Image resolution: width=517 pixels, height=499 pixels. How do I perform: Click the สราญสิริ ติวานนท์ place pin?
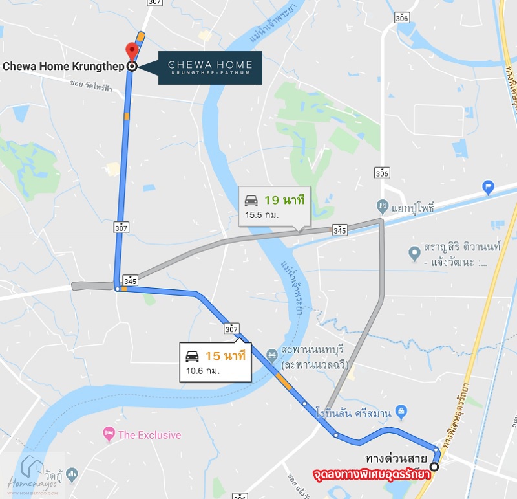click(x=414, y=254)
